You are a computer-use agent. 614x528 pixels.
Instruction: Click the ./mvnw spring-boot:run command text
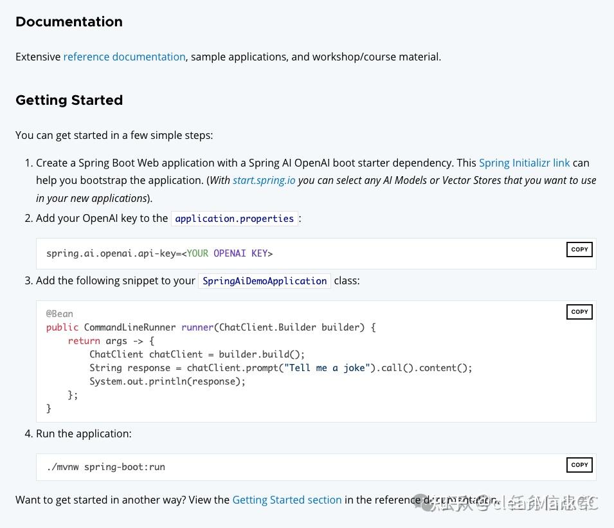pyautogui.click(x=105, y=467)
